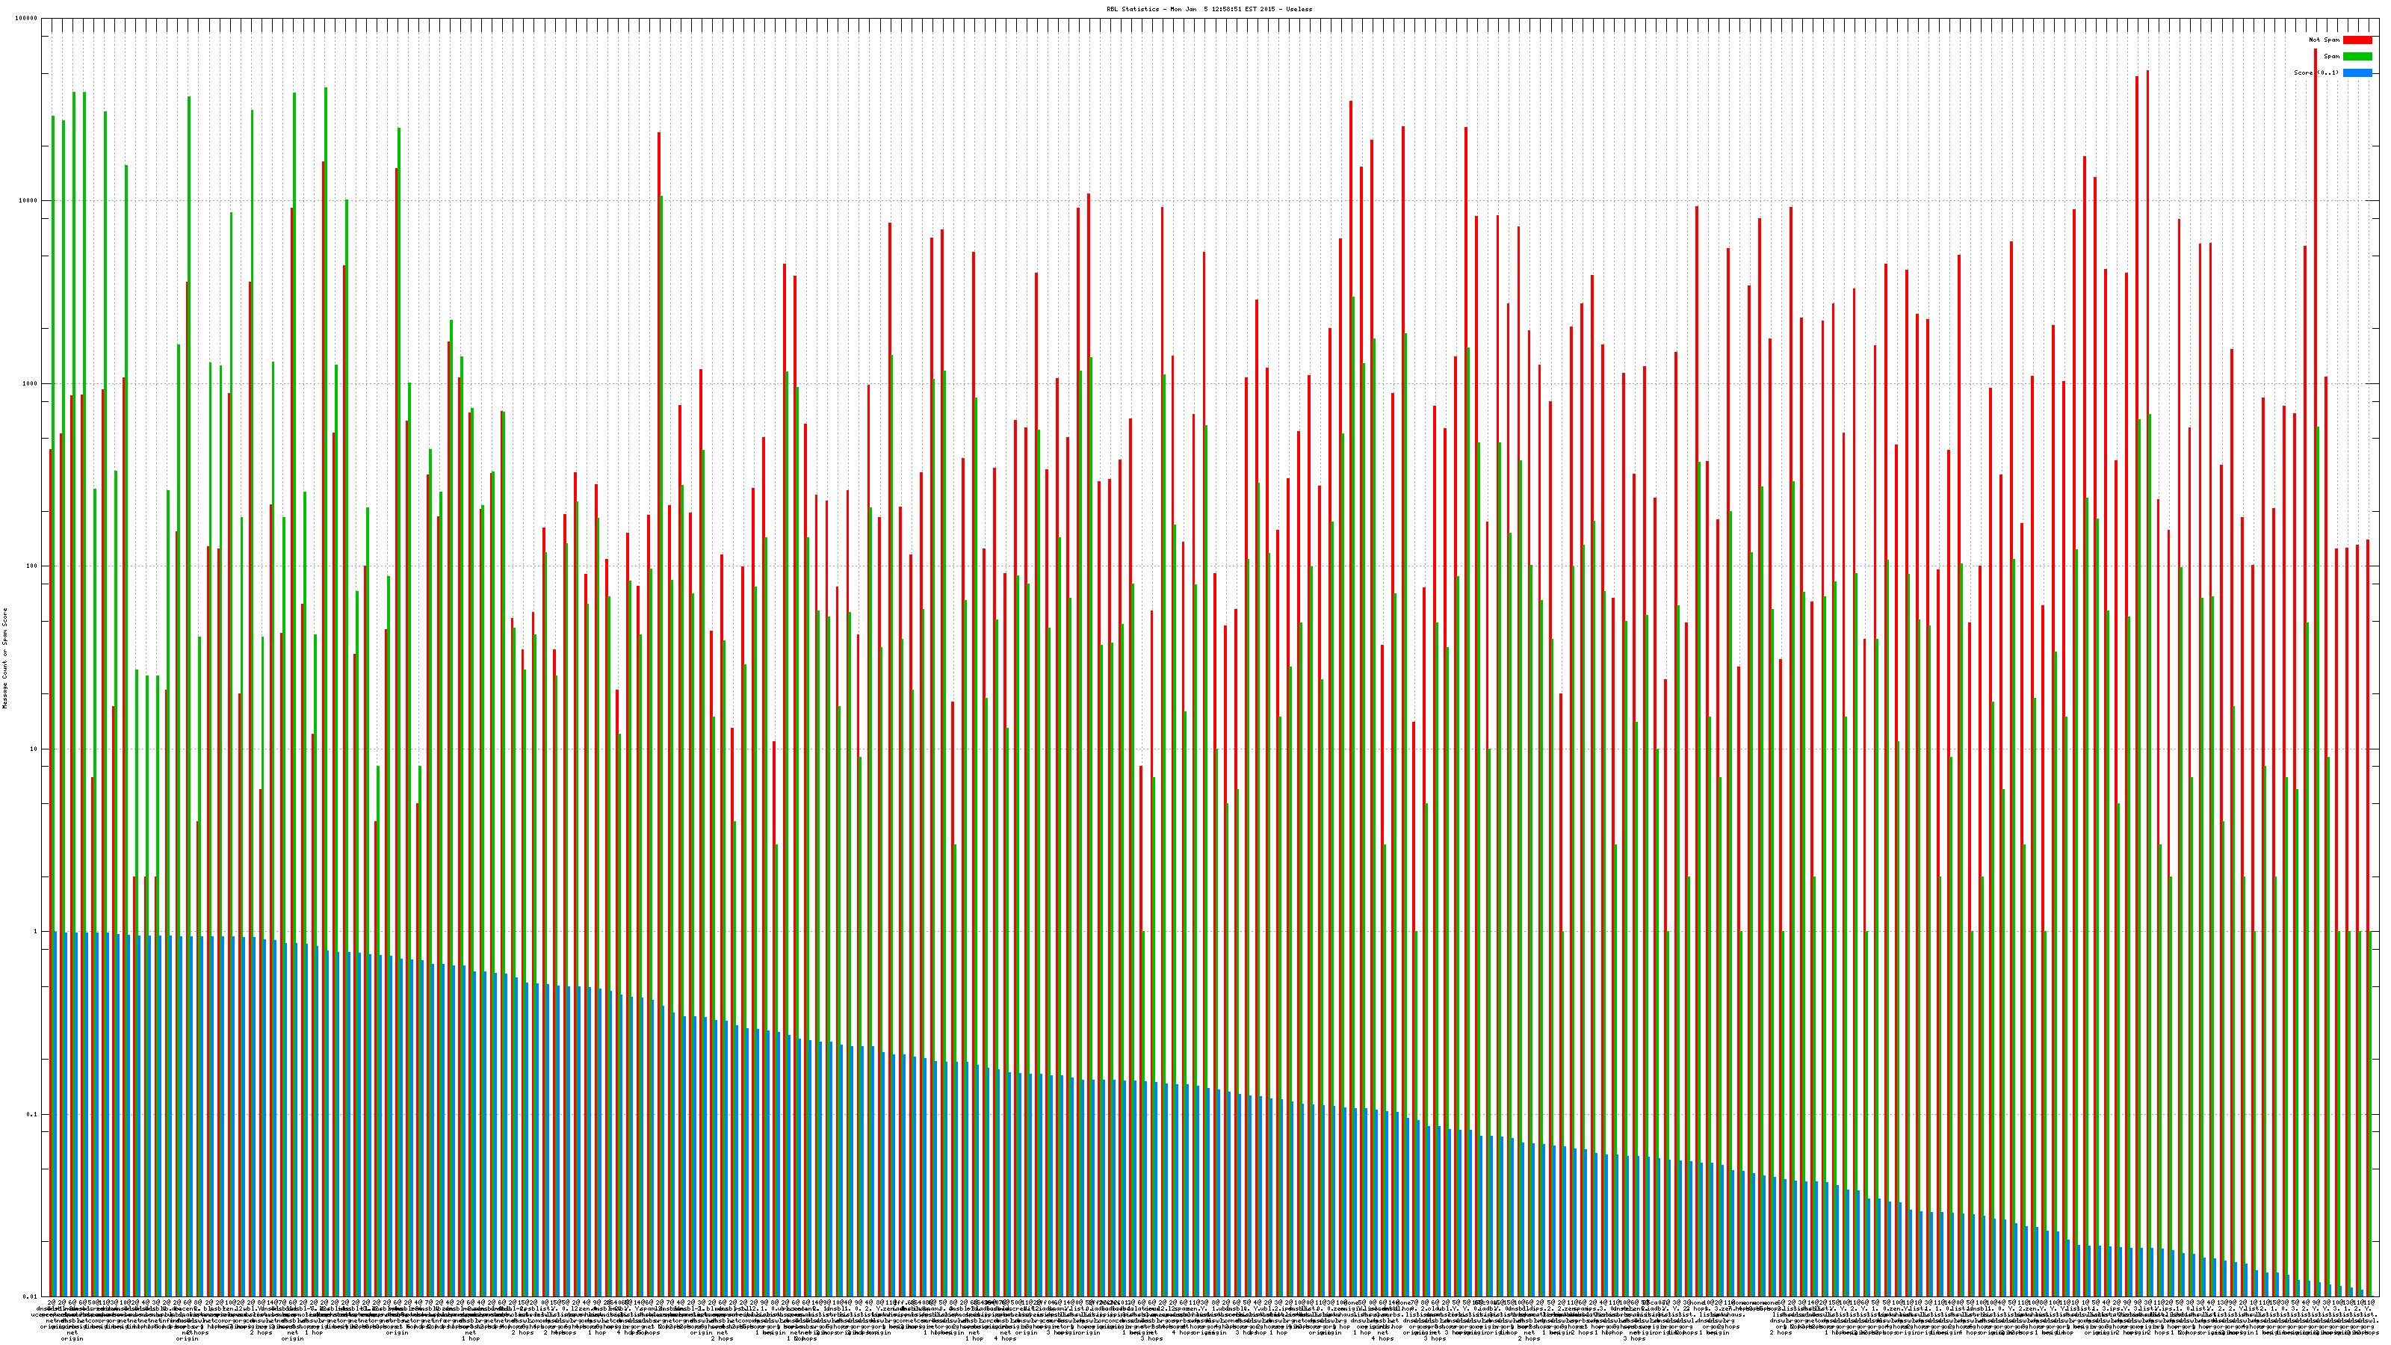Select the 'Not Spam' legend label

click(x=2325, y=40)
